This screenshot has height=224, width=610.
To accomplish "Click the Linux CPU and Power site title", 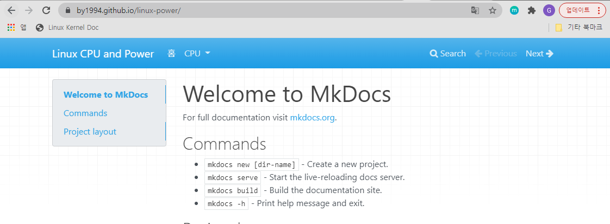I will tap(103, 54).
